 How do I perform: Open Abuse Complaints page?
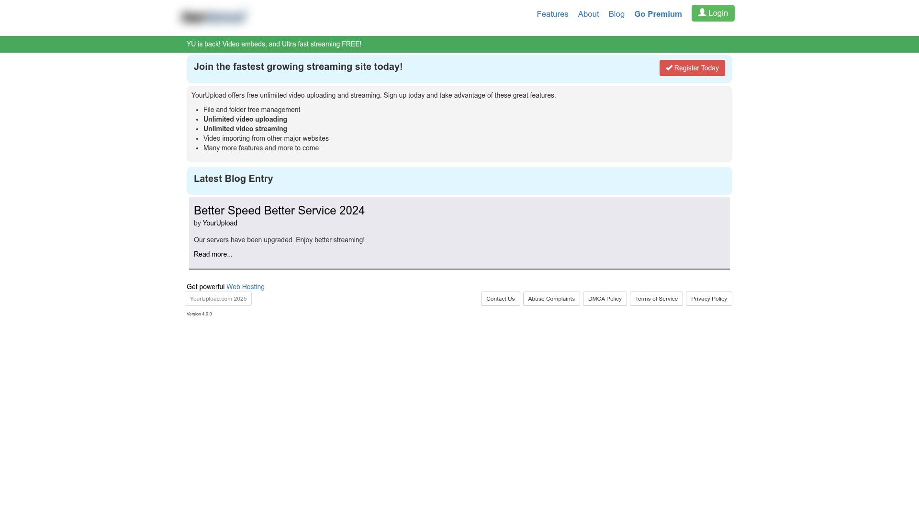[x=551, y=299]
